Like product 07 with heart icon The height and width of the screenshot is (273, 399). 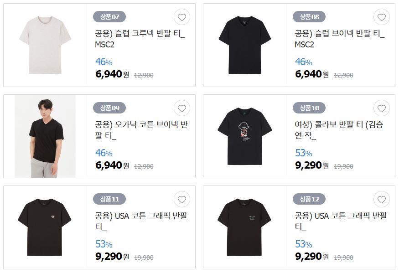coord(181,17)
